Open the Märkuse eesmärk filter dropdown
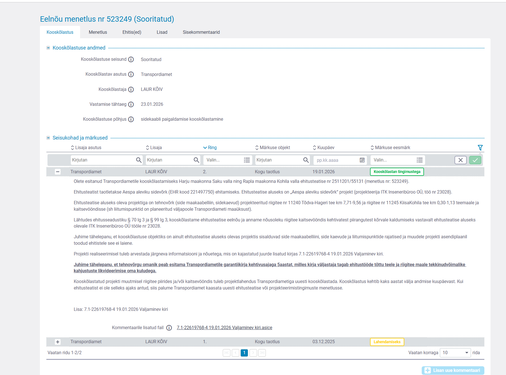 [x=397, y=160]
